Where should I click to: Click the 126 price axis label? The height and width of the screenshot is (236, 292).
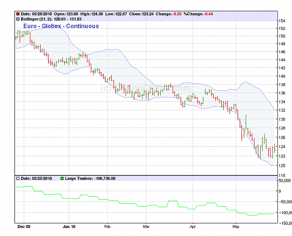click(282, 137)
